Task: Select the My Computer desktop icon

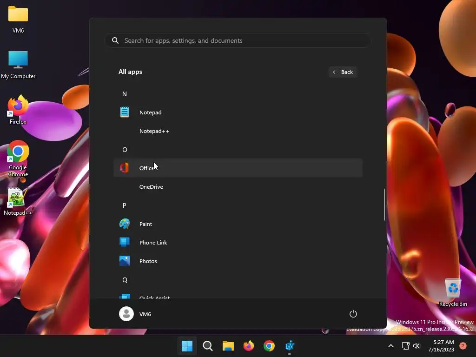Action: point(18,65)
